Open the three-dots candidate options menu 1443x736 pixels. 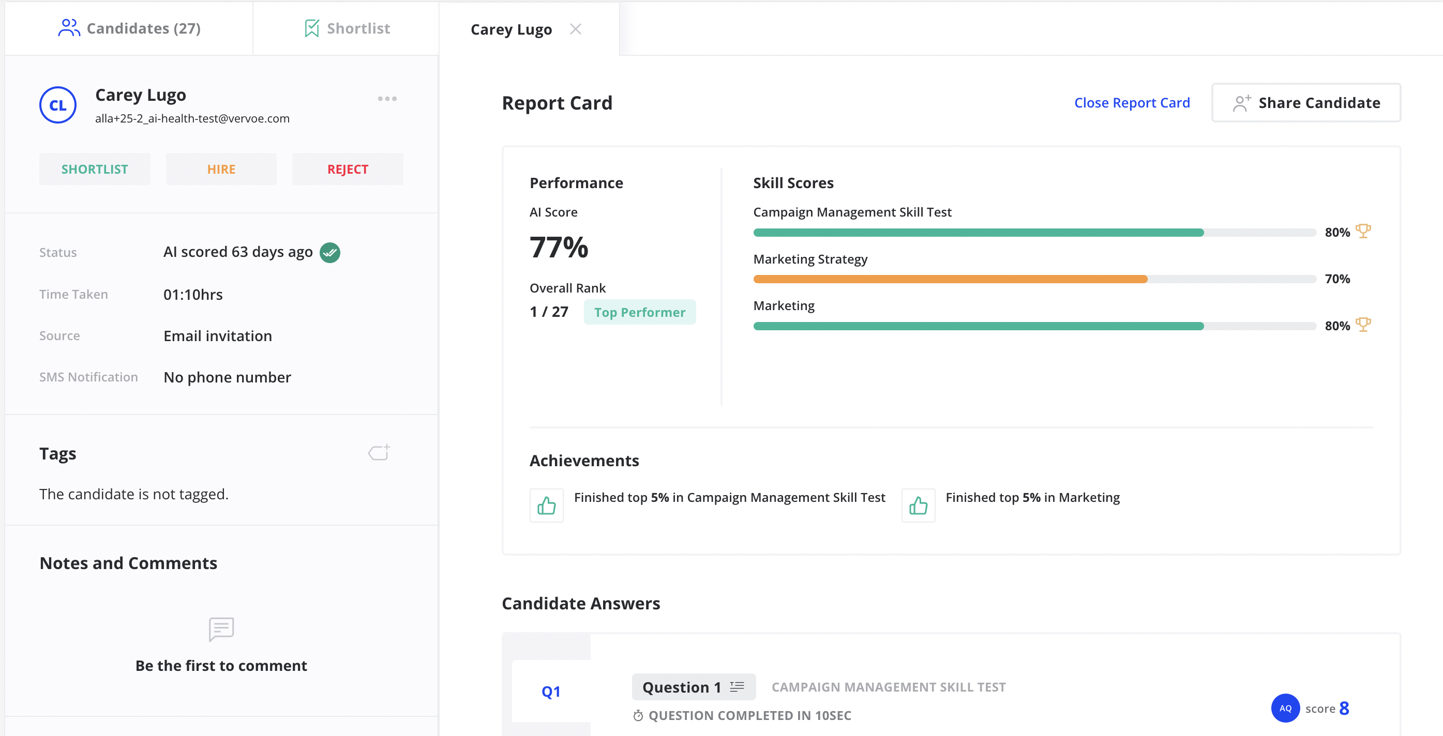(x=387, y=99)
